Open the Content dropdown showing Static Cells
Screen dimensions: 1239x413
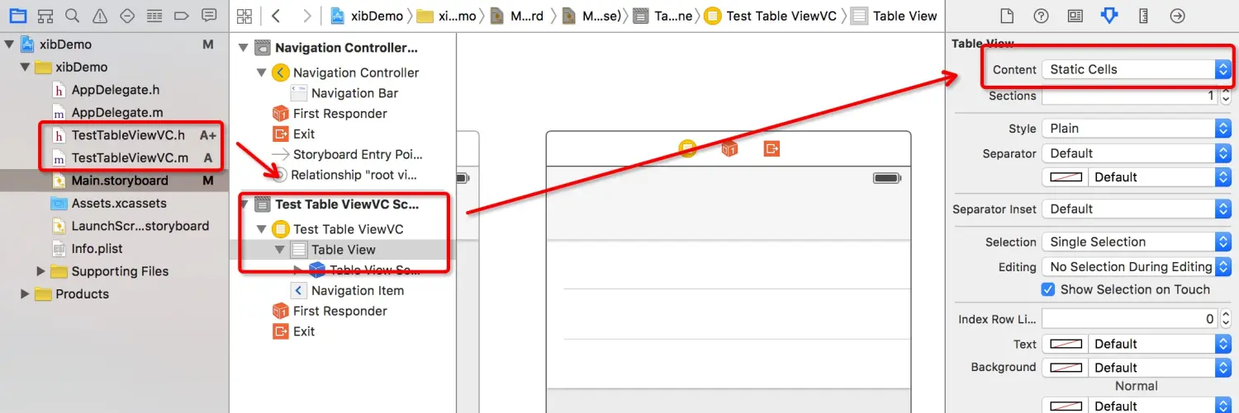1137,69
